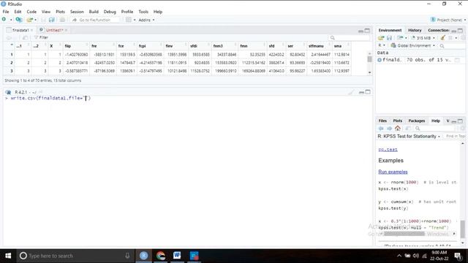Click the Find in Topic field
468x263 pixels.
pyautogui.click(x=455, y=136)
